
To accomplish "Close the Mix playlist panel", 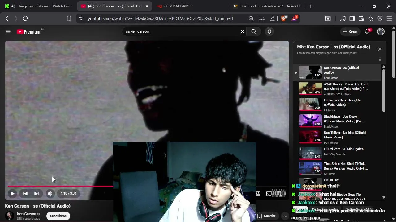I will [380, 49].
